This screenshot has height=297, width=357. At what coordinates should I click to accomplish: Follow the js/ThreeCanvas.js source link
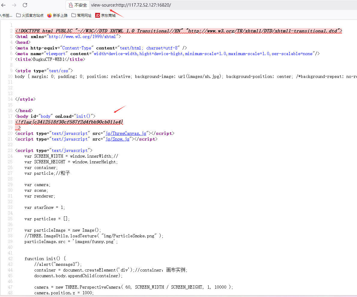[126, 133]
